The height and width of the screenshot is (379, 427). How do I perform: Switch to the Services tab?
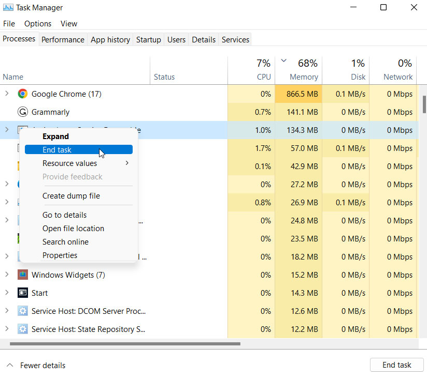click(x=235, y=40)
